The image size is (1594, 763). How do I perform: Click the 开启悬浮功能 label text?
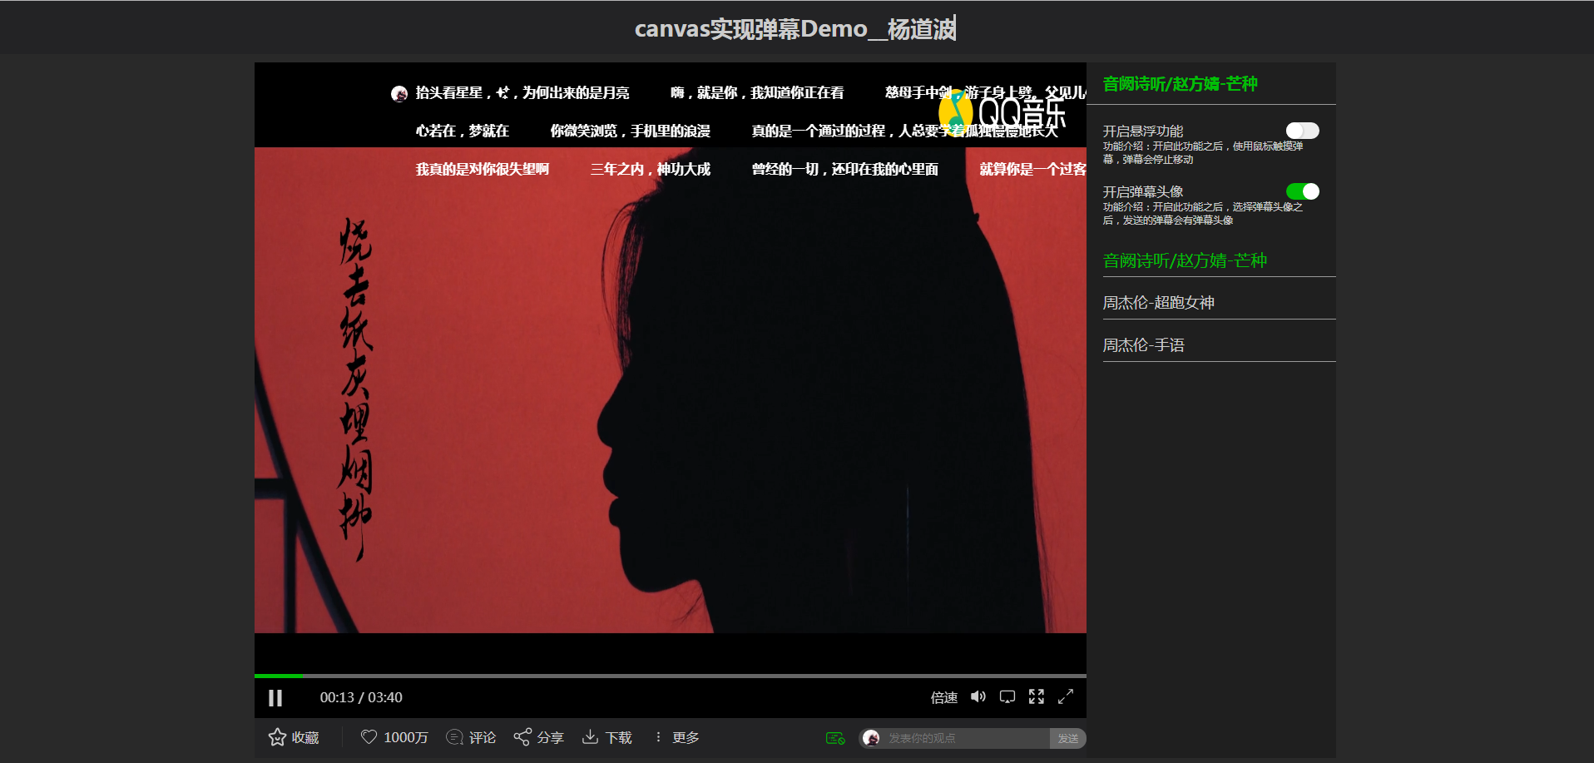1143,131
